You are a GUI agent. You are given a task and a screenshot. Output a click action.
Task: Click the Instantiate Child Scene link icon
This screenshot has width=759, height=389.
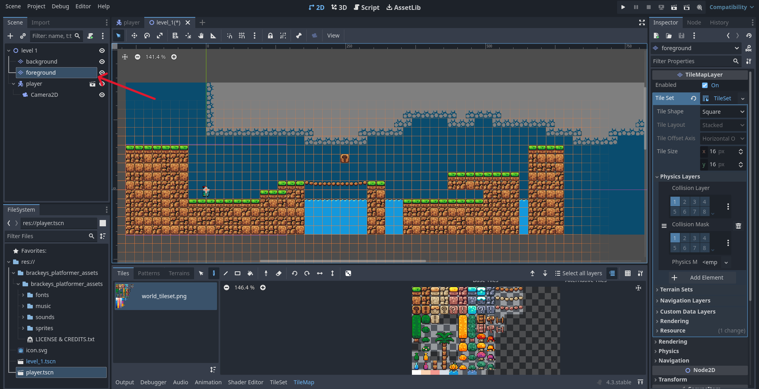point(23,36)
